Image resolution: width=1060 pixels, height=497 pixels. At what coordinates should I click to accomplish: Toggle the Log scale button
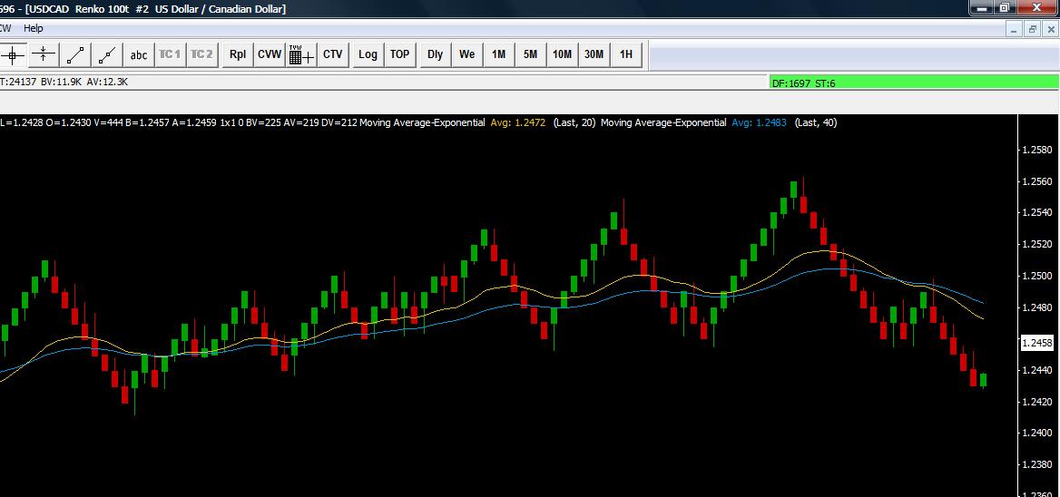pyautogui.click(x=368, y=54)
